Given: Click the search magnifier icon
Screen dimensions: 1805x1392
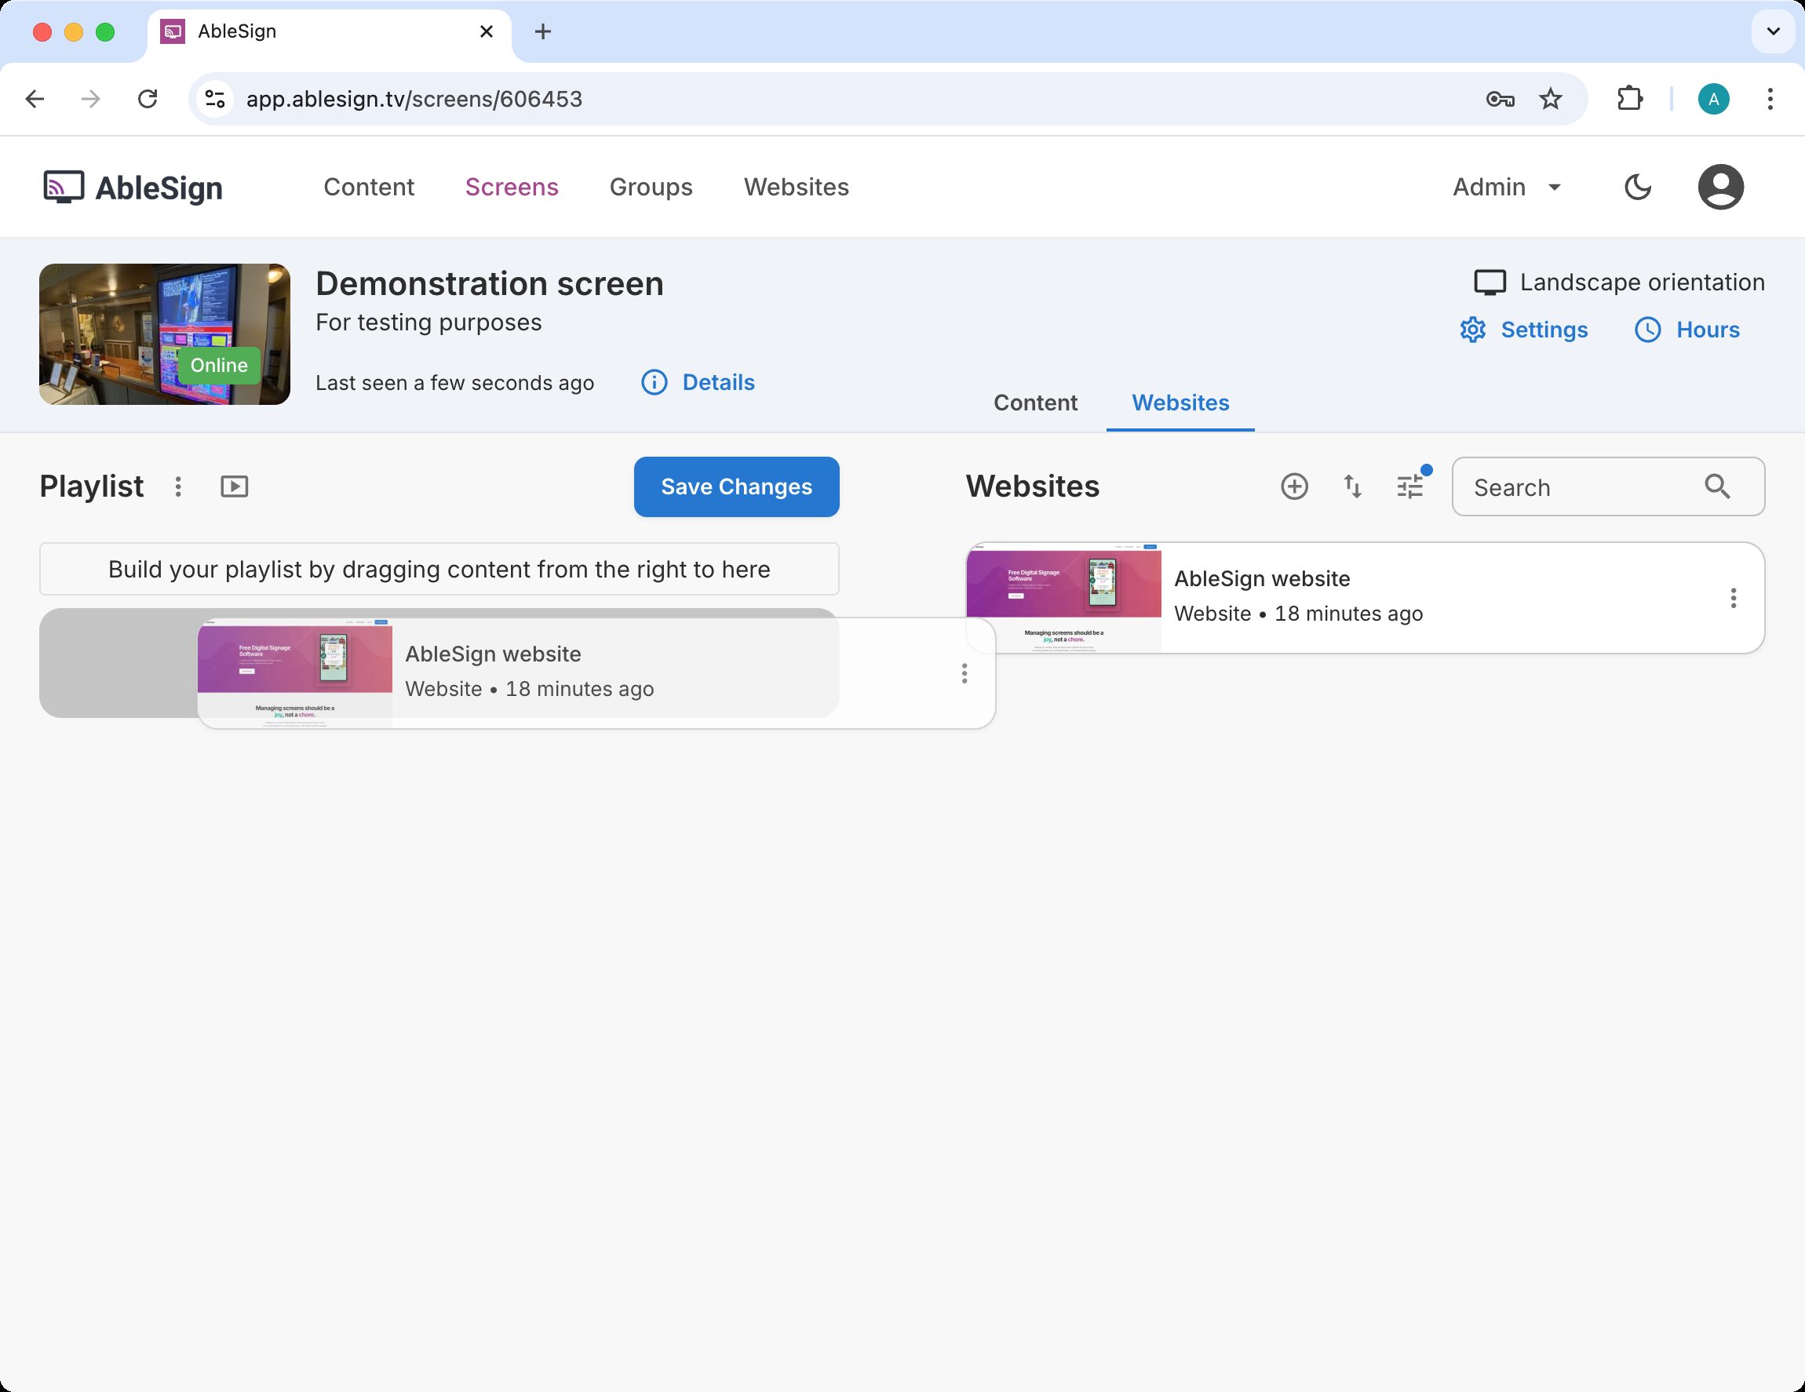Looking at the screenshot, I should [1716, 486].
